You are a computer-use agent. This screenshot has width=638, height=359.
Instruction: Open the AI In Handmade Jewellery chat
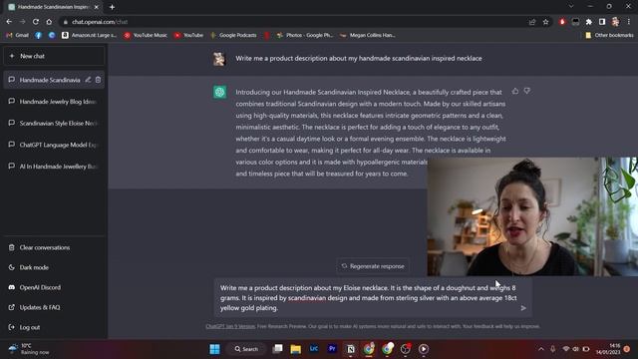tap(54, 167)
